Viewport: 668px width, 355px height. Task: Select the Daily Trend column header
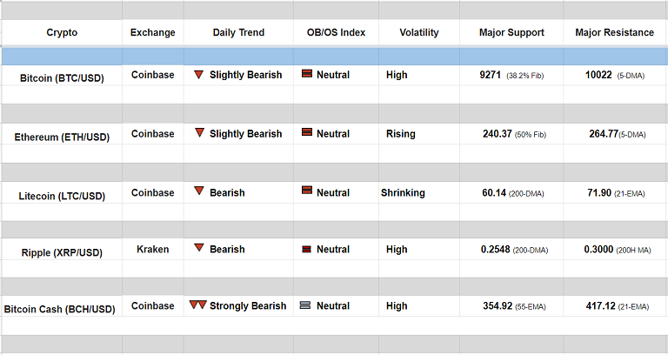coord(238,33)
